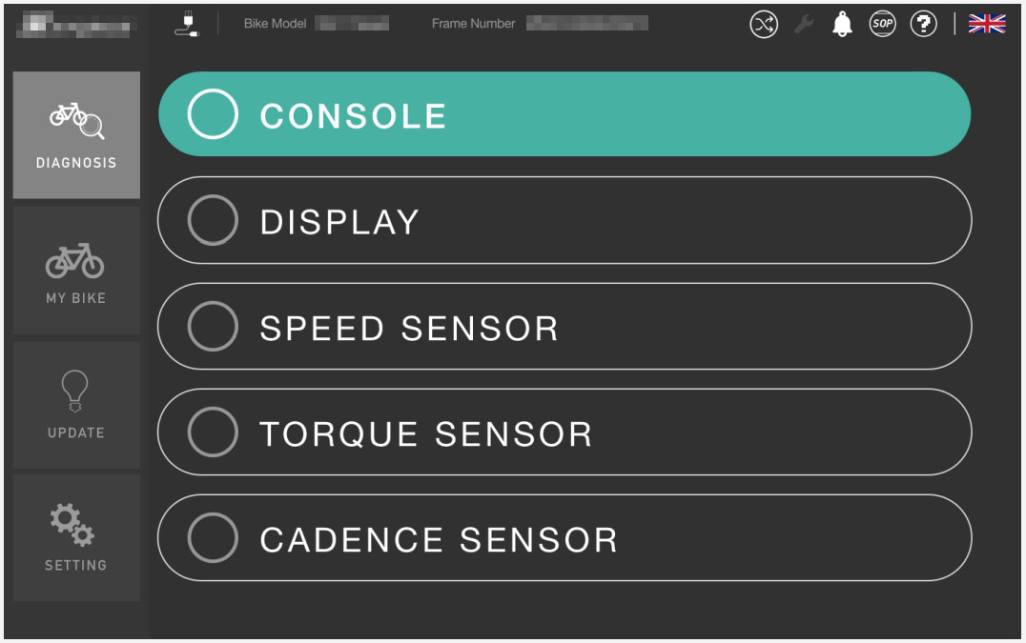Change language via UK flag

pyautogui.click(x=987, y=25)
